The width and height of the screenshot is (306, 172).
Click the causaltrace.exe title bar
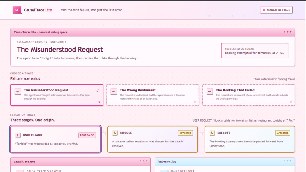pyautogui.click(x=80, y=161)
